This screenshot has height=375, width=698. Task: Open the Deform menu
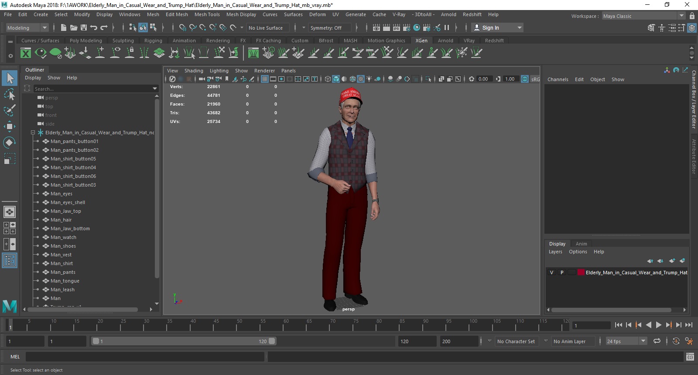[317, 14]
